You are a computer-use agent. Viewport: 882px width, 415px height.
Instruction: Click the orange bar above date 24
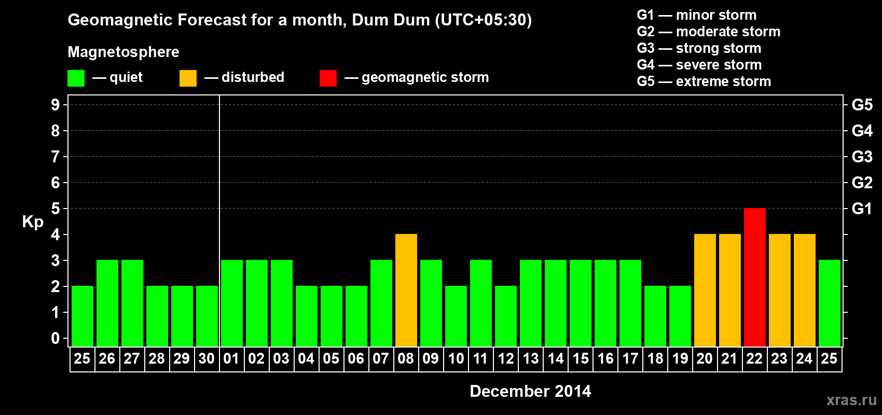[804, 290]
